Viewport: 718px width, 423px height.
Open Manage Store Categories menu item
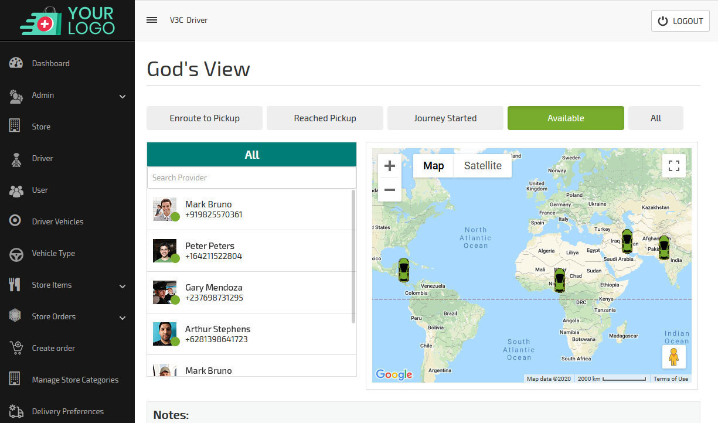[75, 380]
